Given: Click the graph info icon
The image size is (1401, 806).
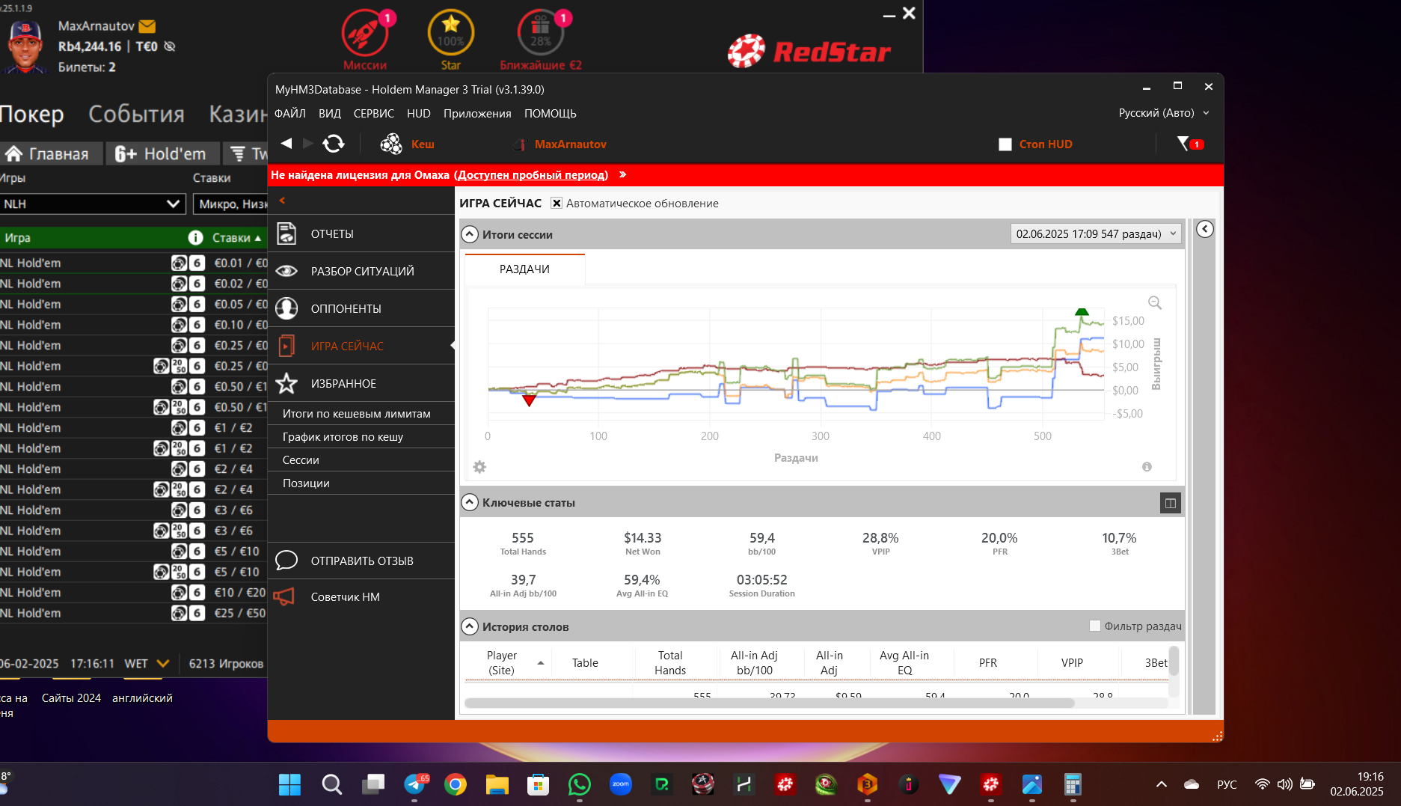Looking at the screenshot, I should pyautogui.click(x=1147, y=467).
